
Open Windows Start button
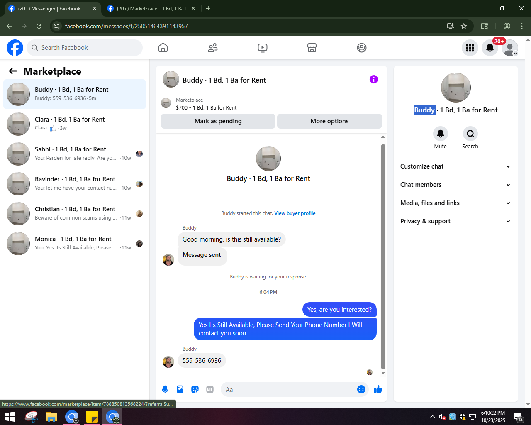(10, 417)
